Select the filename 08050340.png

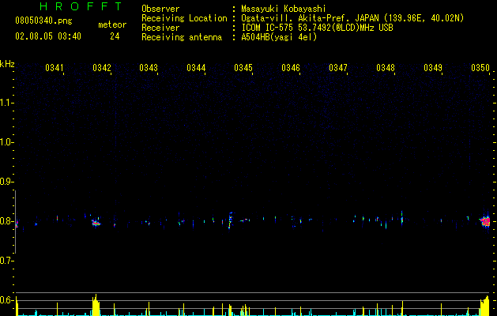click(43, 21)
